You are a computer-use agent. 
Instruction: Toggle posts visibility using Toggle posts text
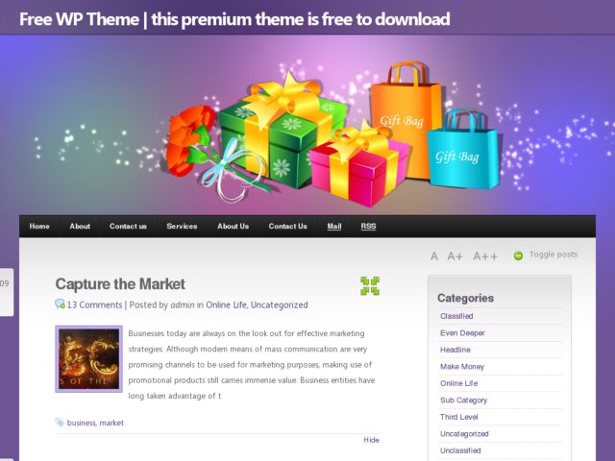553,255
